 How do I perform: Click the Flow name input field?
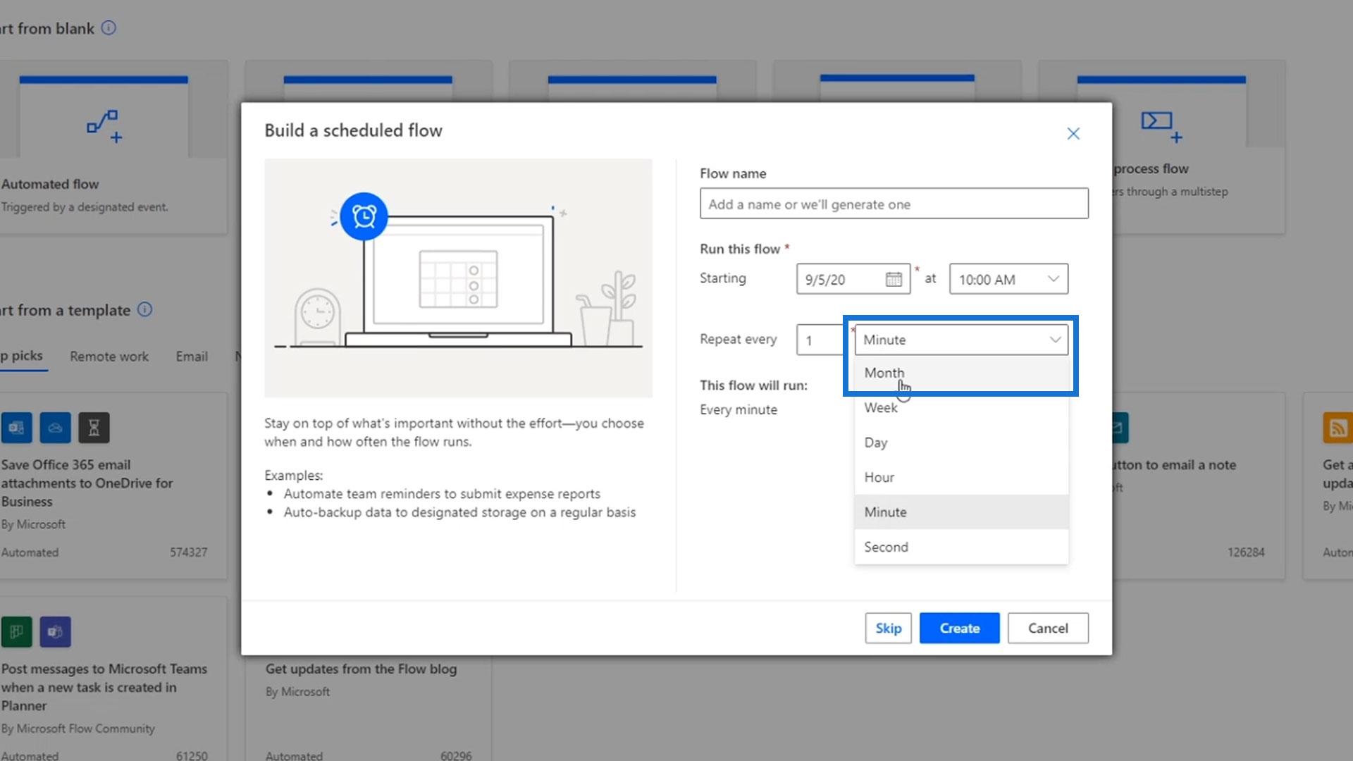pyautogui.click(x=894, y=204)
